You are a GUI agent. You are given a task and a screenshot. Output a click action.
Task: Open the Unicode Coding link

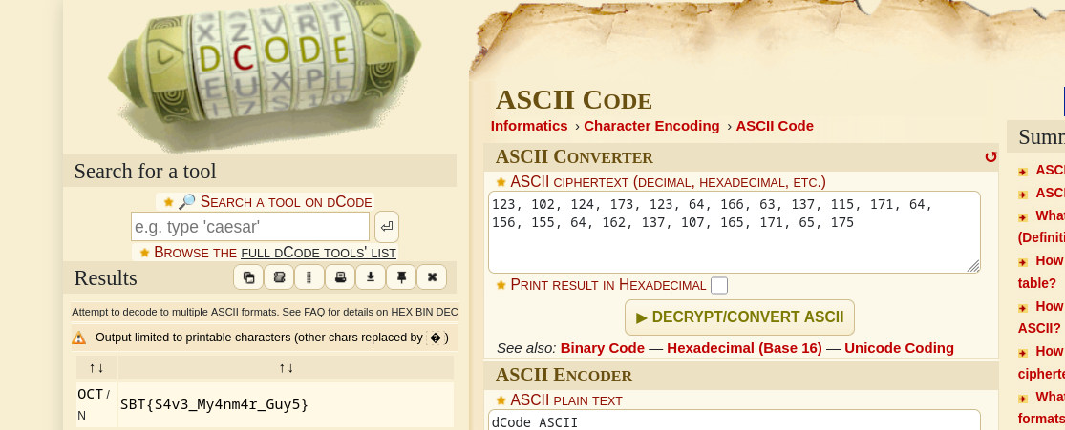pos(899,348)
